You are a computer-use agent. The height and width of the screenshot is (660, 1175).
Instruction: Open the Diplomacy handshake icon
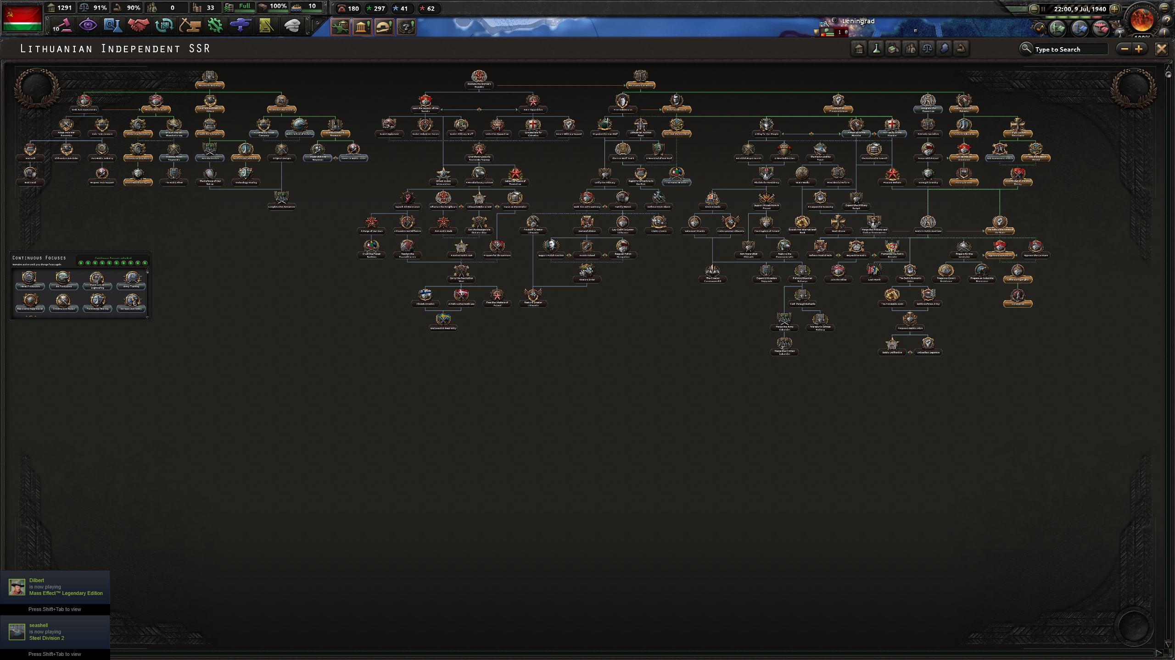click(x=138, y=25)
